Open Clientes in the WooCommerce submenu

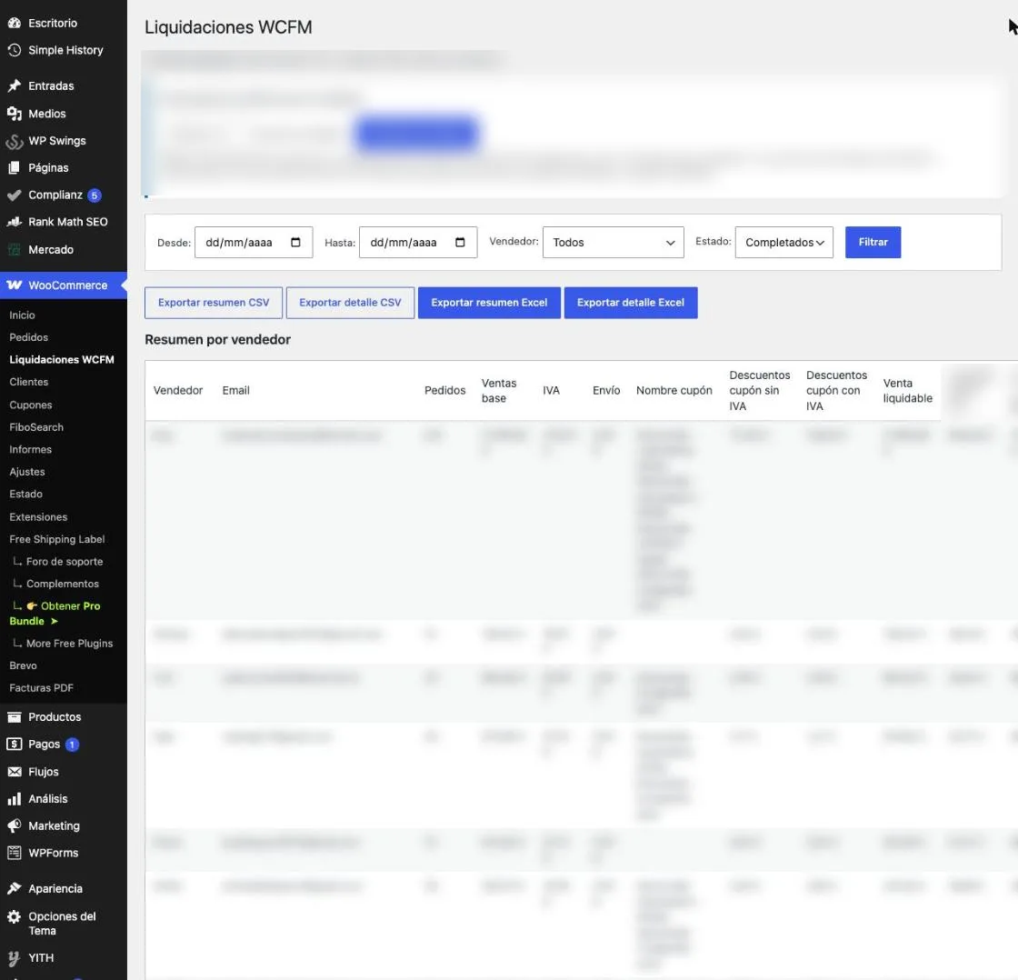pyautogui.click(x=28, y=382)
